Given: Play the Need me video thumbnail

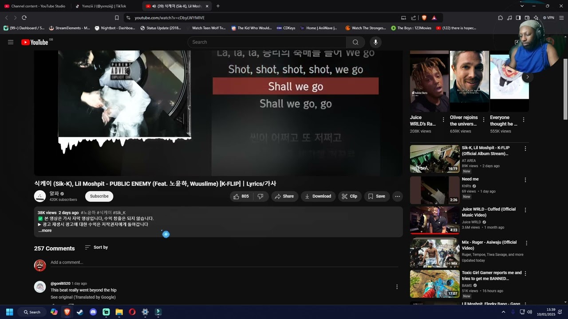Looking at the screenshot, I should coord(435,190).
